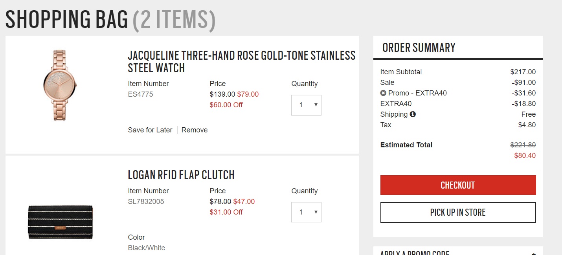Viewport: 562px width, 255px height.
Task: Remove the EXTRA40 promo code
Action: pos(383,93)
